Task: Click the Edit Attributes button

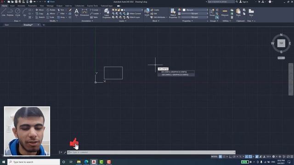Action: 158,17
